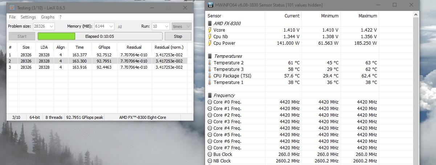Click Bus Clock current value 260.0 MHz

pos(288,154)
